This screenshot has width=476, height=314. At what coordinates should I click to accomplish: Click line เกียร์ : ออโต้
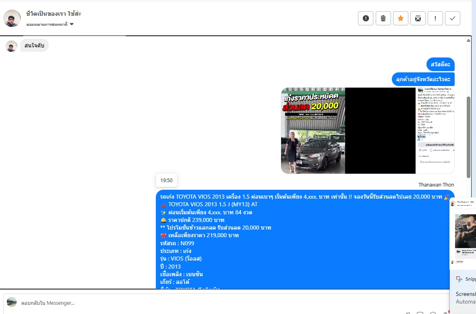tap(175, 282)
